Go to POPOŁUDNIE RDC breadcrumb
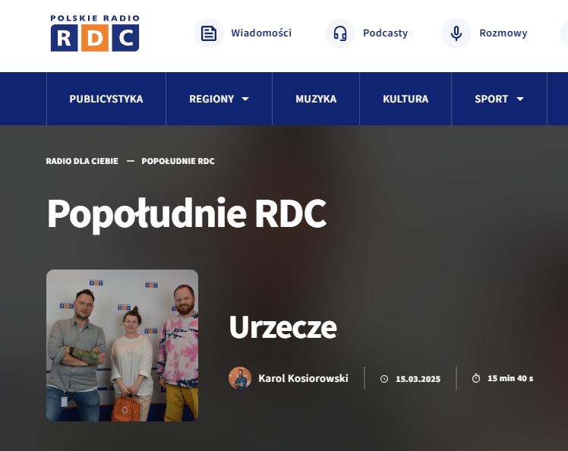Viewport: 568px width, 451px height. click(178, 161)
